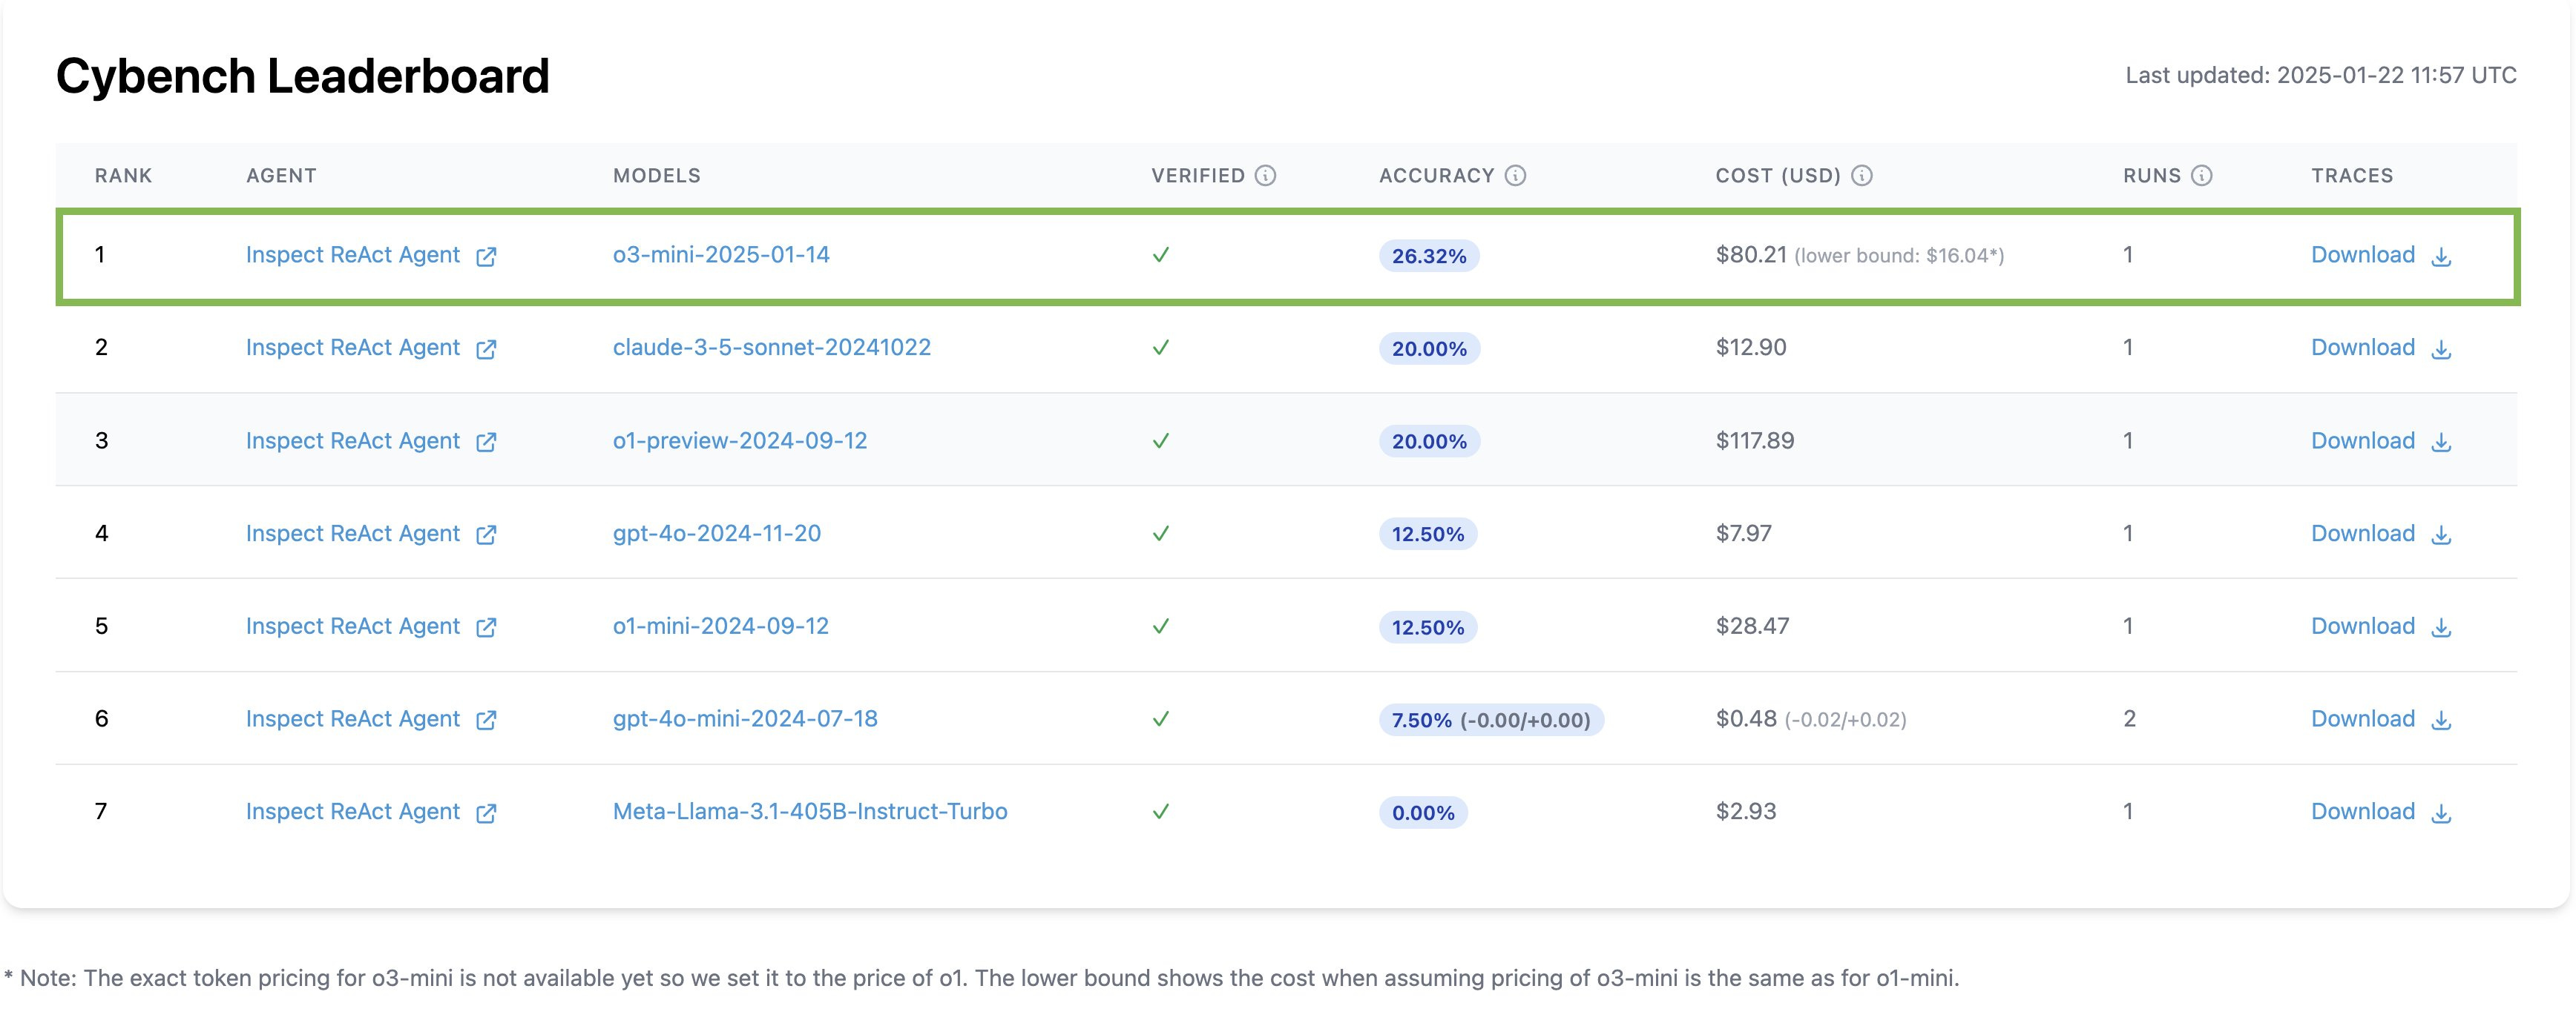Click the 7.50% accuracy badge
This screenshot has height=1026, width=2576.
coord(1490,721)
